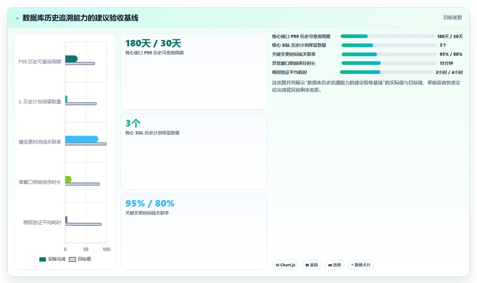Click progress row label 关键变更时间线关联率

[294, 54]
